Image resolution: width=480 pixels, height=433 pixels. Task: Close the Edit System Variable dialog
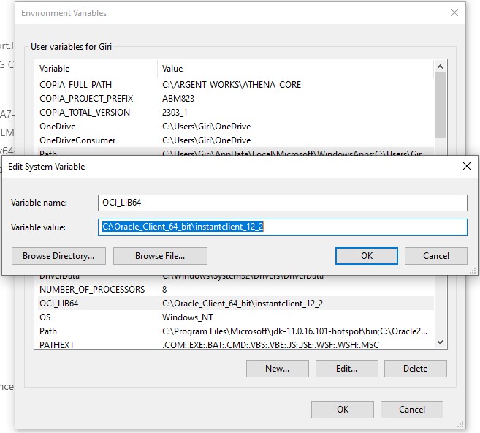(466, 166)
